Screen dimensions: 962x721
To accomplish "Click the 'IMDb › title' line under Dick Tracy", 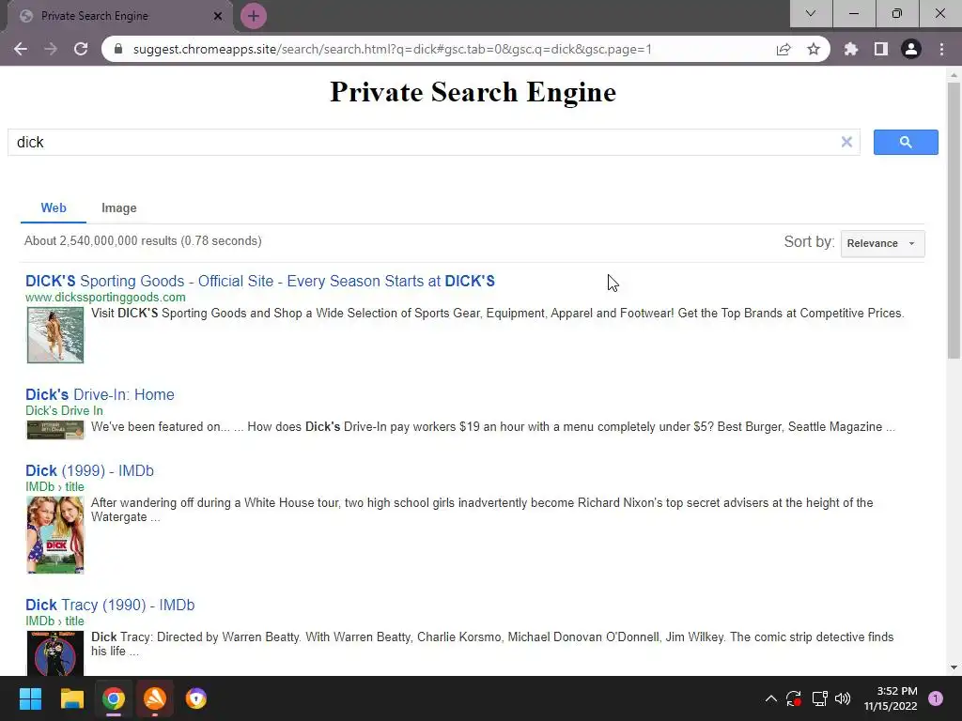I will 55,621.
